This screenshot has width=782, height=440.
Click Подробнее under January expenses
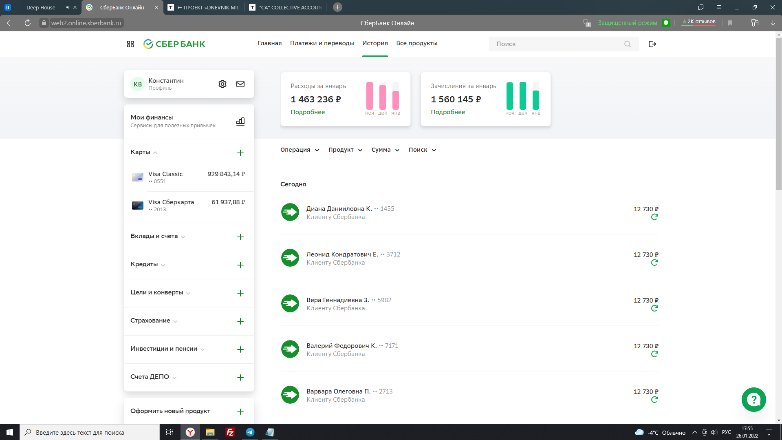(308, 112)
